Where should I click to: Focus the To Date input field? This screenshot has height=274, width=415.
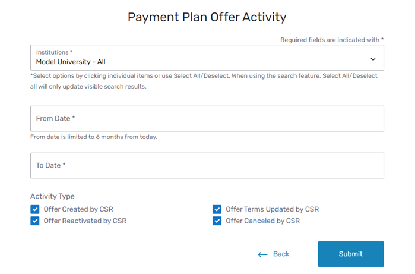coord(207,165)
